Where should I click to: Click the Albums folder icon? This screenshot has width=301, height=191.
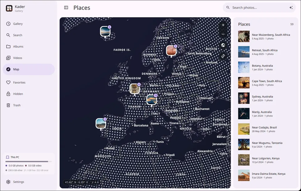(8, 46)
